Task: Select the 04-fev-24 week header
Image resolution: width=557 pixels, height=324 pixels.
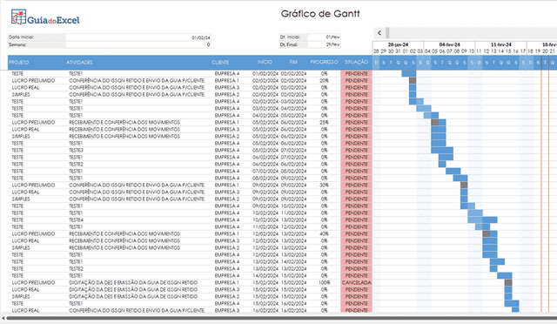Action: point(449,44)
